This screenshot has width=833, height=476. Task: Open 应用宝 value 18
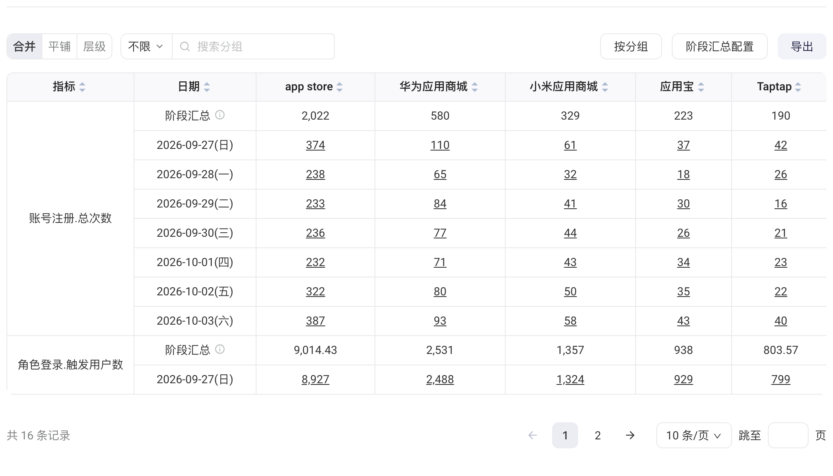tap(684, 175)
